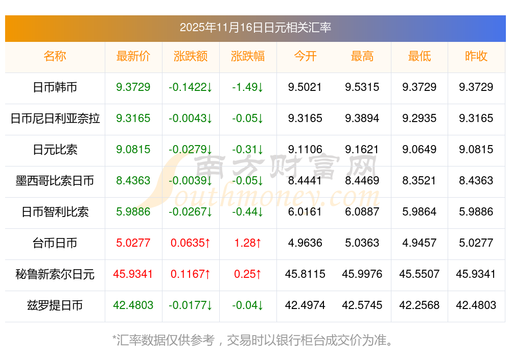Click the title 2025年11月16日日元相关汇率
Image resolution: width=511 pixels, height=356 pixels.
coord(255,28)
